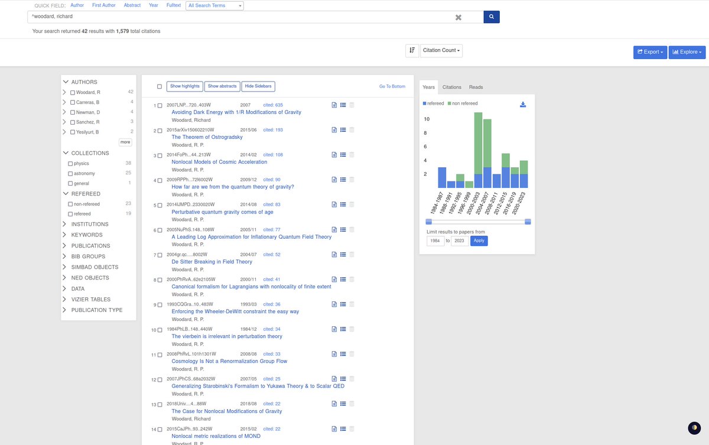Open full text icon for Leading Log Approximation paper
The height and width of the screenshot is (445, 709).
334,230
